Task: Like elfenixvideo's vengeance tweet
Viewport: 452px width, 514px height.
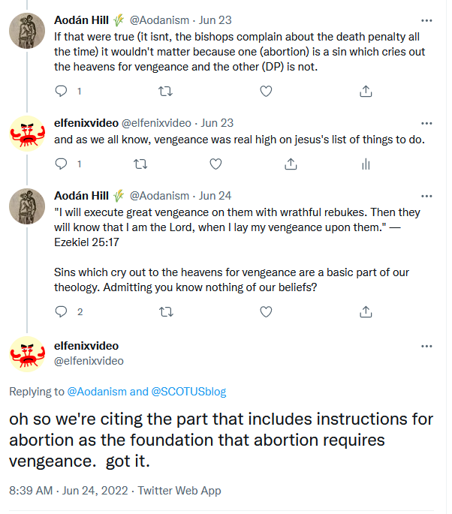Action: (215, 164)
